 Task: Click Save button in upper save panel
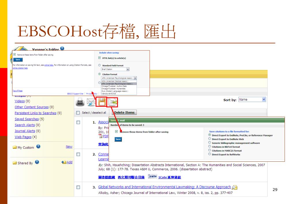[18, 60]
